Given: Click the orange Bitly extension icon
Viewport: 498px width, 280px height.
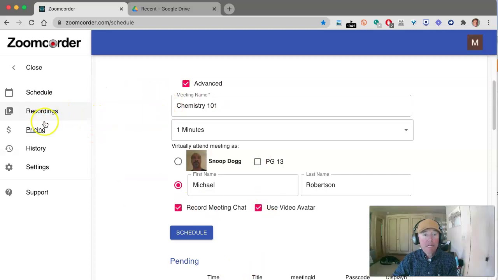Looking at the screenshot, I should point(364,23).
